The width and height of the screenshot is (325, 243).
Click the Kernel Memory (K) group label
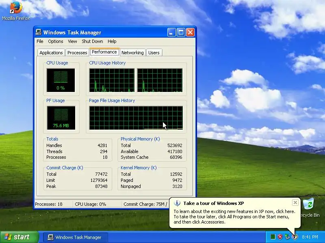point(139,168)
